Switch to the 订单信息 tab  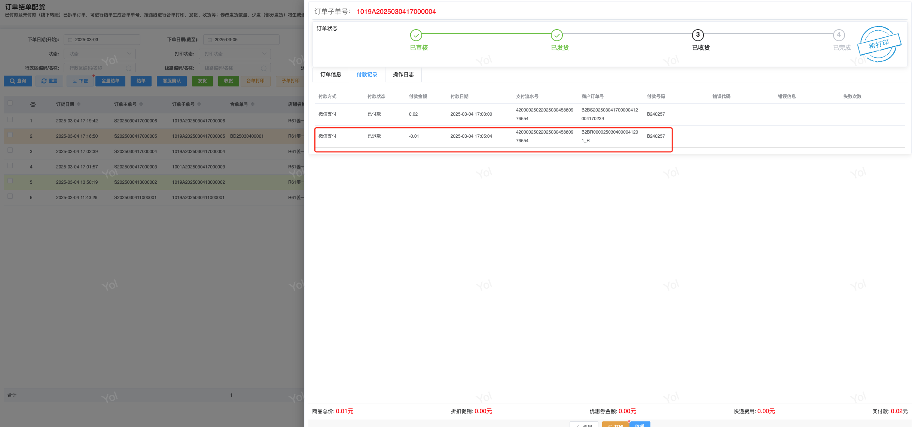330,74
